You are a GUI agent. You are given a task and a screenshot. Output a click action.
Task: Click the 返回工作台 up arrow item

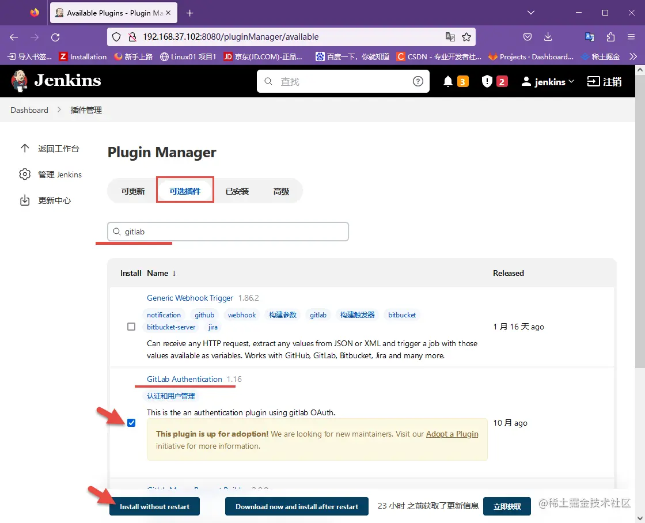50,149
